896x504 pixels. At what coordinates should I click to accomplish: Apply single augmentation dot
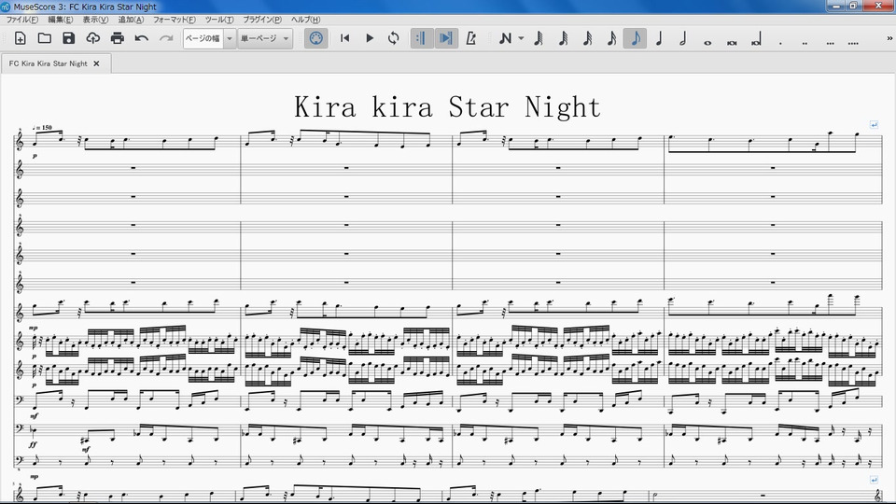780,43
